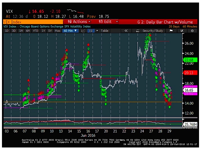Click the 12.00 price axis label
Viewport: 201px width, 150px height.
coord(189,113)
